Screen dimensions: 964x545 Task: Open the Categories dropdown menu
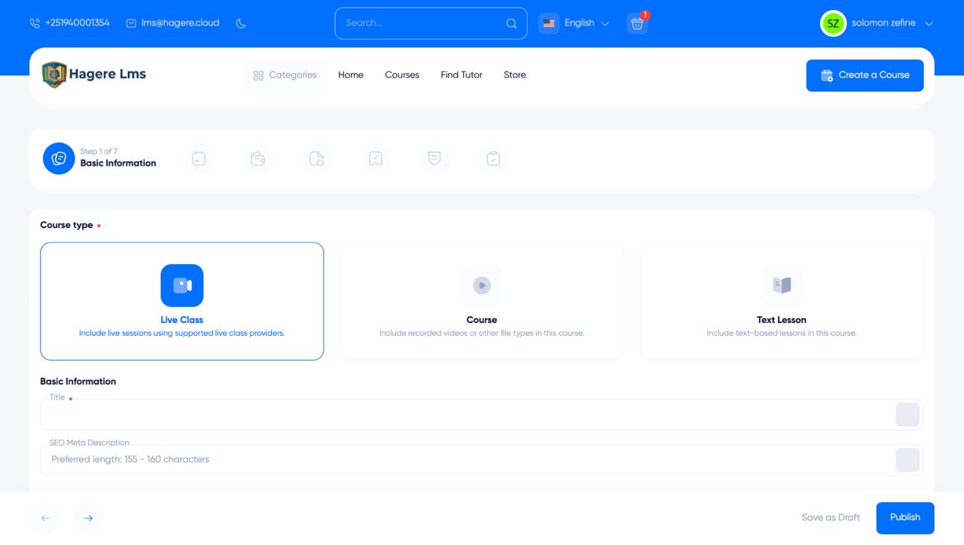click(x=285, y=75)
